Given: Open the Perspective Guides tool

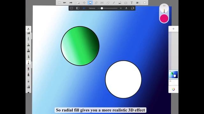Looking at the screenshot, I should click(126, 3).
